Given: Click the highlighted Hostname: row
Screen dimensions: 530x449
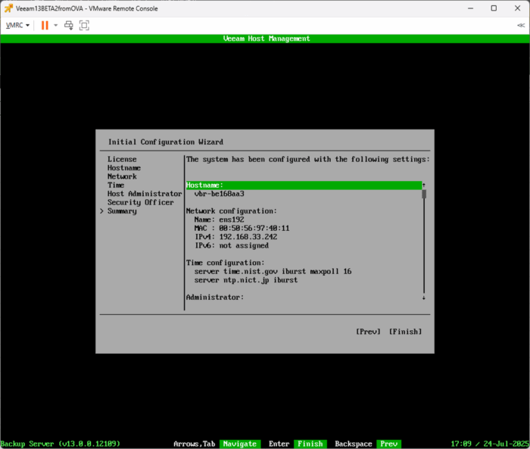Looking at the screenshot, I should point(304,186).
